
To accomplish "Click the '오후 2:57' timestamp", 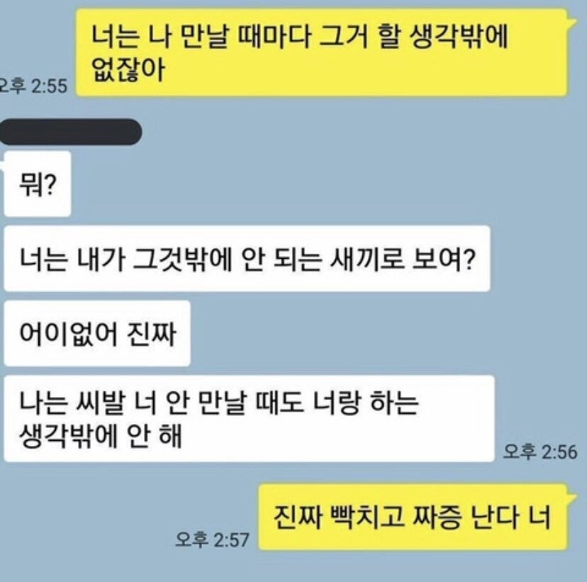I will 212,539.
